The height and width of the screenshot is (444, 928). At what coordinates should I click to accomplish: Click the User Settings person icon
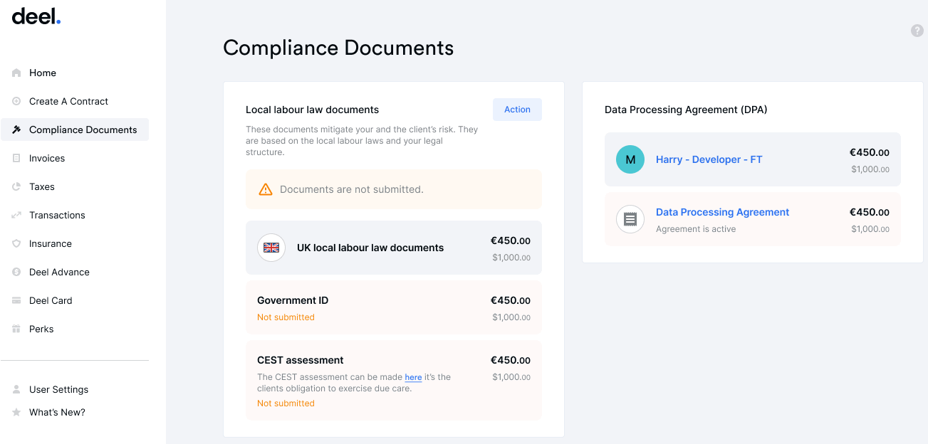tap(16, 389)
